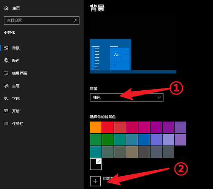Pick the dark gray swatch
The image size is (213, 189).
[x=144, y=152]
